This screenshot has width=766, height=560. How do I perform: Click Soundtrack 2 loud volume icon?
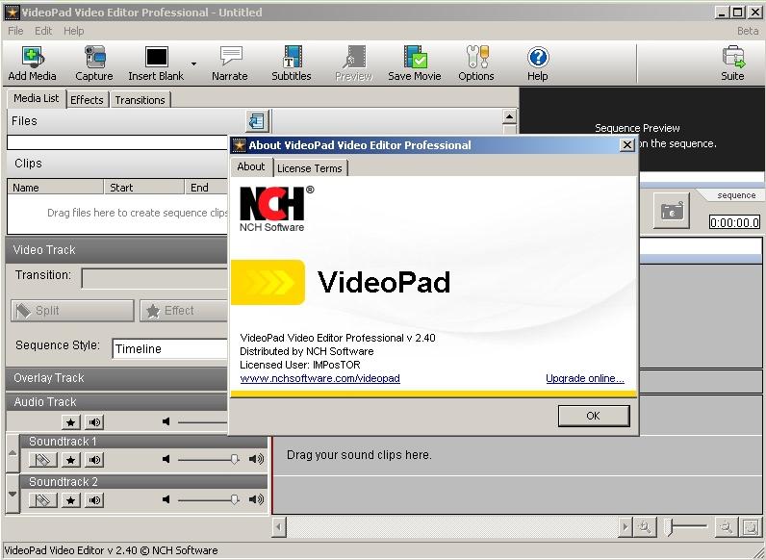[257, 499]
